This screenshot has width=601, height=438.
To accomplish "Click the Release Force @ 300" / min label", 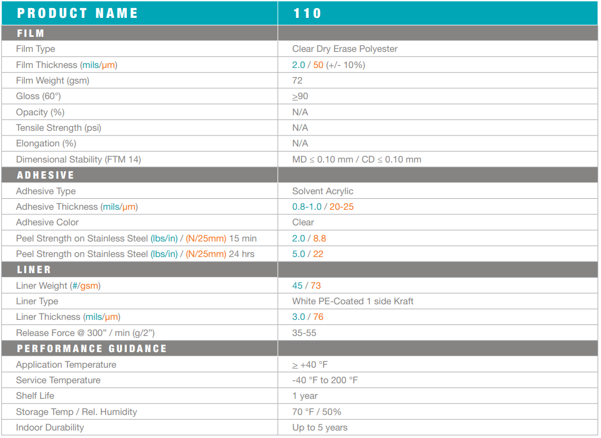I will click(x=85, y=333).
